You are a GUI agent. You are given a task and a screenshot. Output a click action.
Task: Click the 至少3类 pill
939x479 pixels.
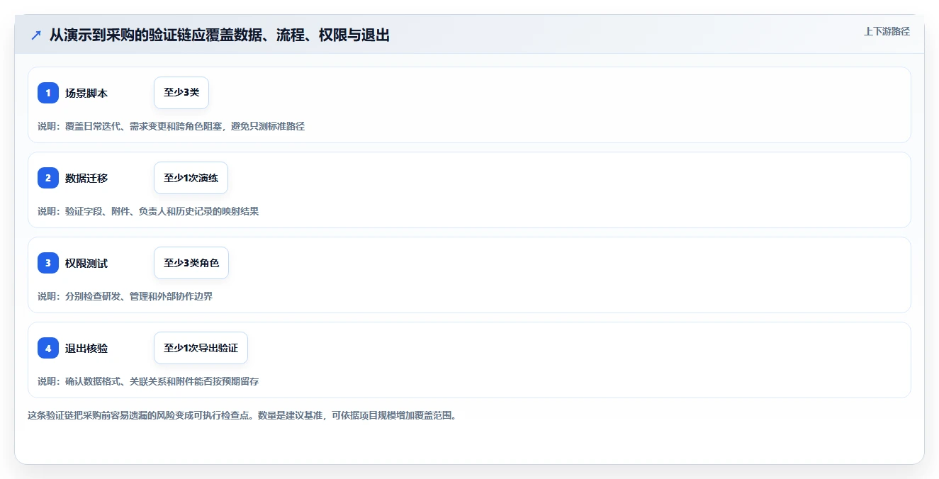tap(181, 93)
